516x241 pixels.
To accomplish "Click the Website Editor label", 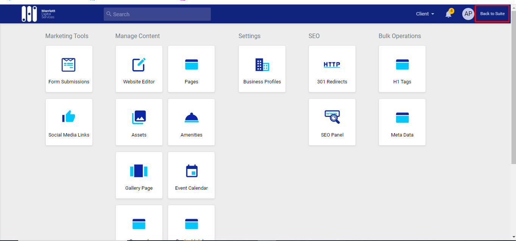I will click(x=139, y=81).
